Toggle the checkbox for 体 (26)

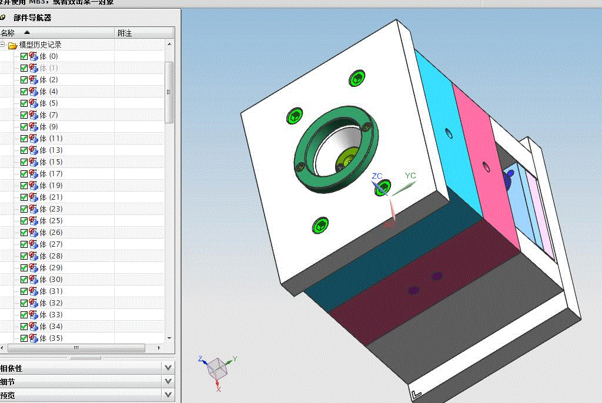click(24, 233)
